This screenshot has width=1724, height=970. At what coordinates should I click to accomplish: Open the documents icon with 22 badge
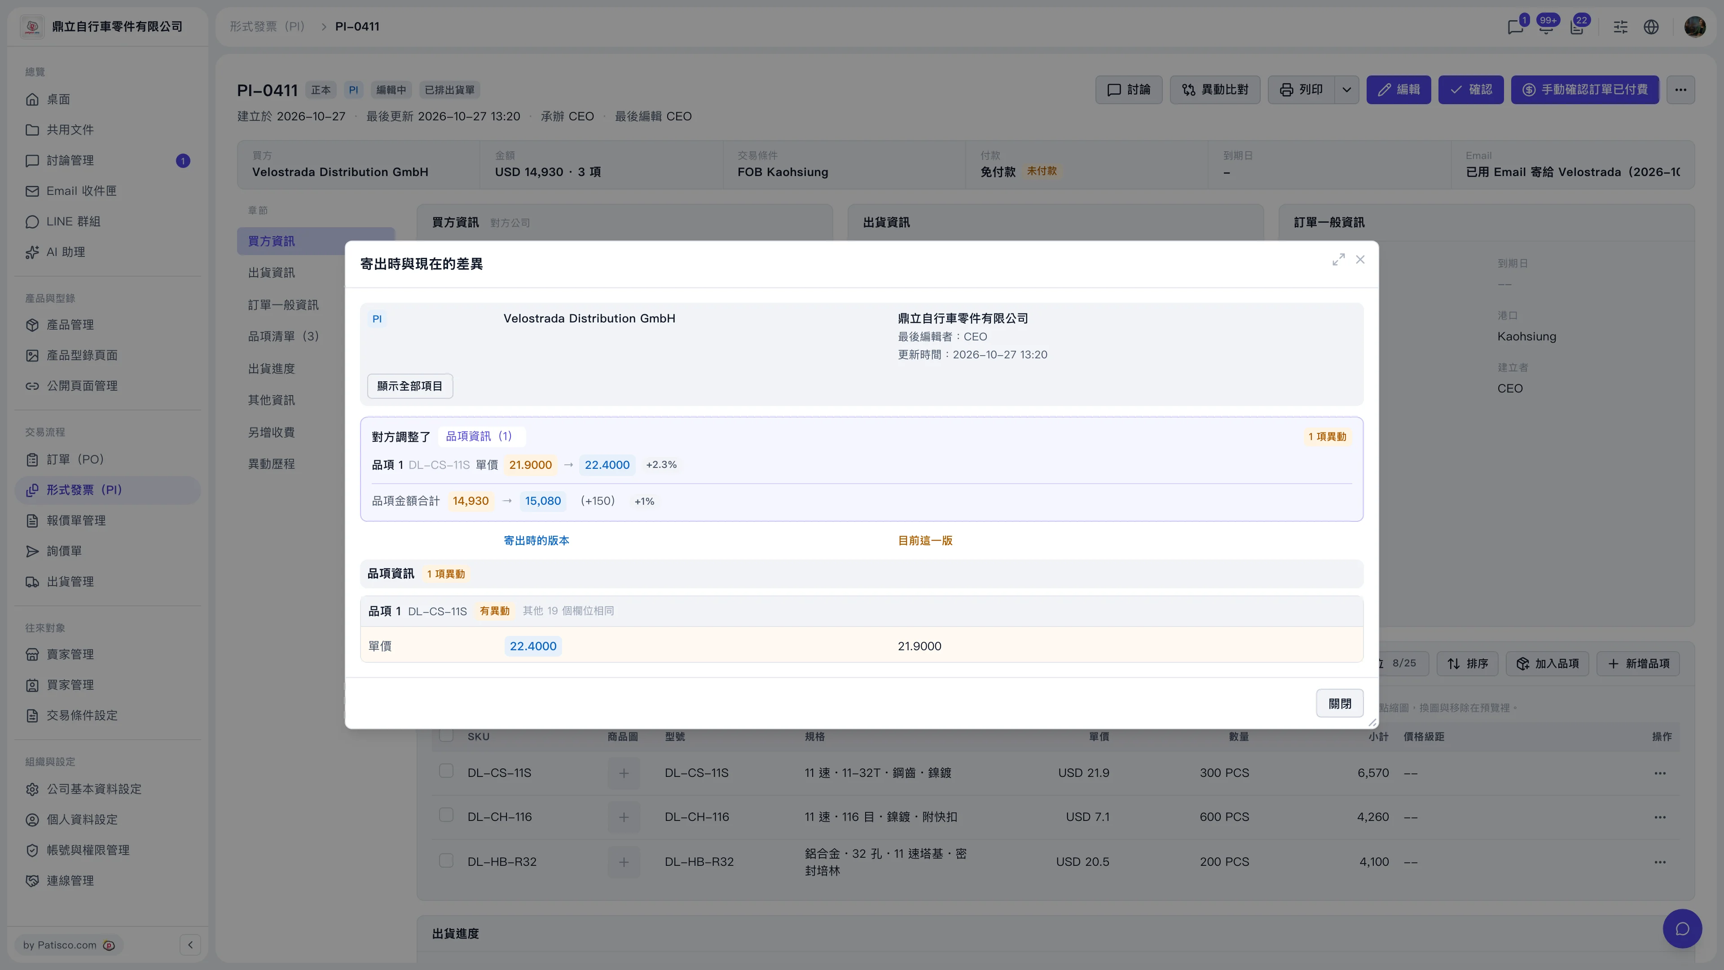[1577, 27]
